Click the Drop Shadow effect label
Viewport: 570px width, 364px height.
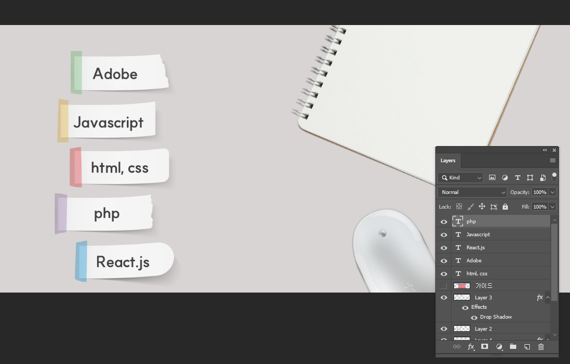[496, 317]
